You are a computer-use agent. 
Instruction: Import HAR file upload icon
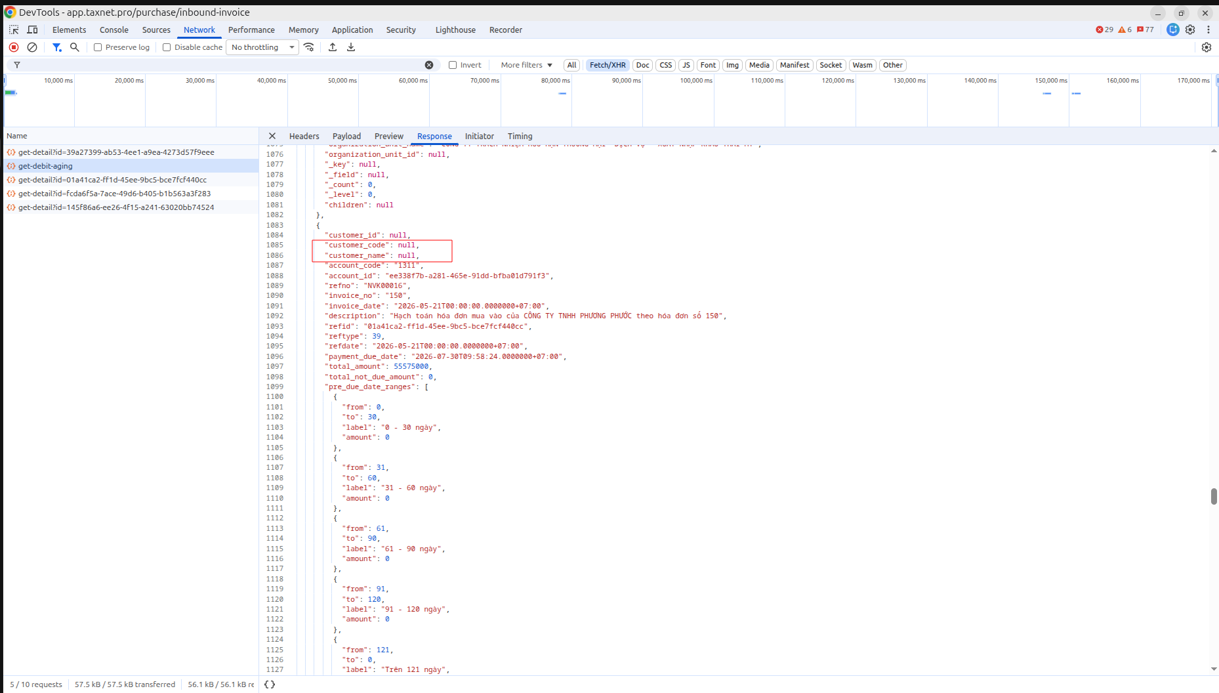333,47
